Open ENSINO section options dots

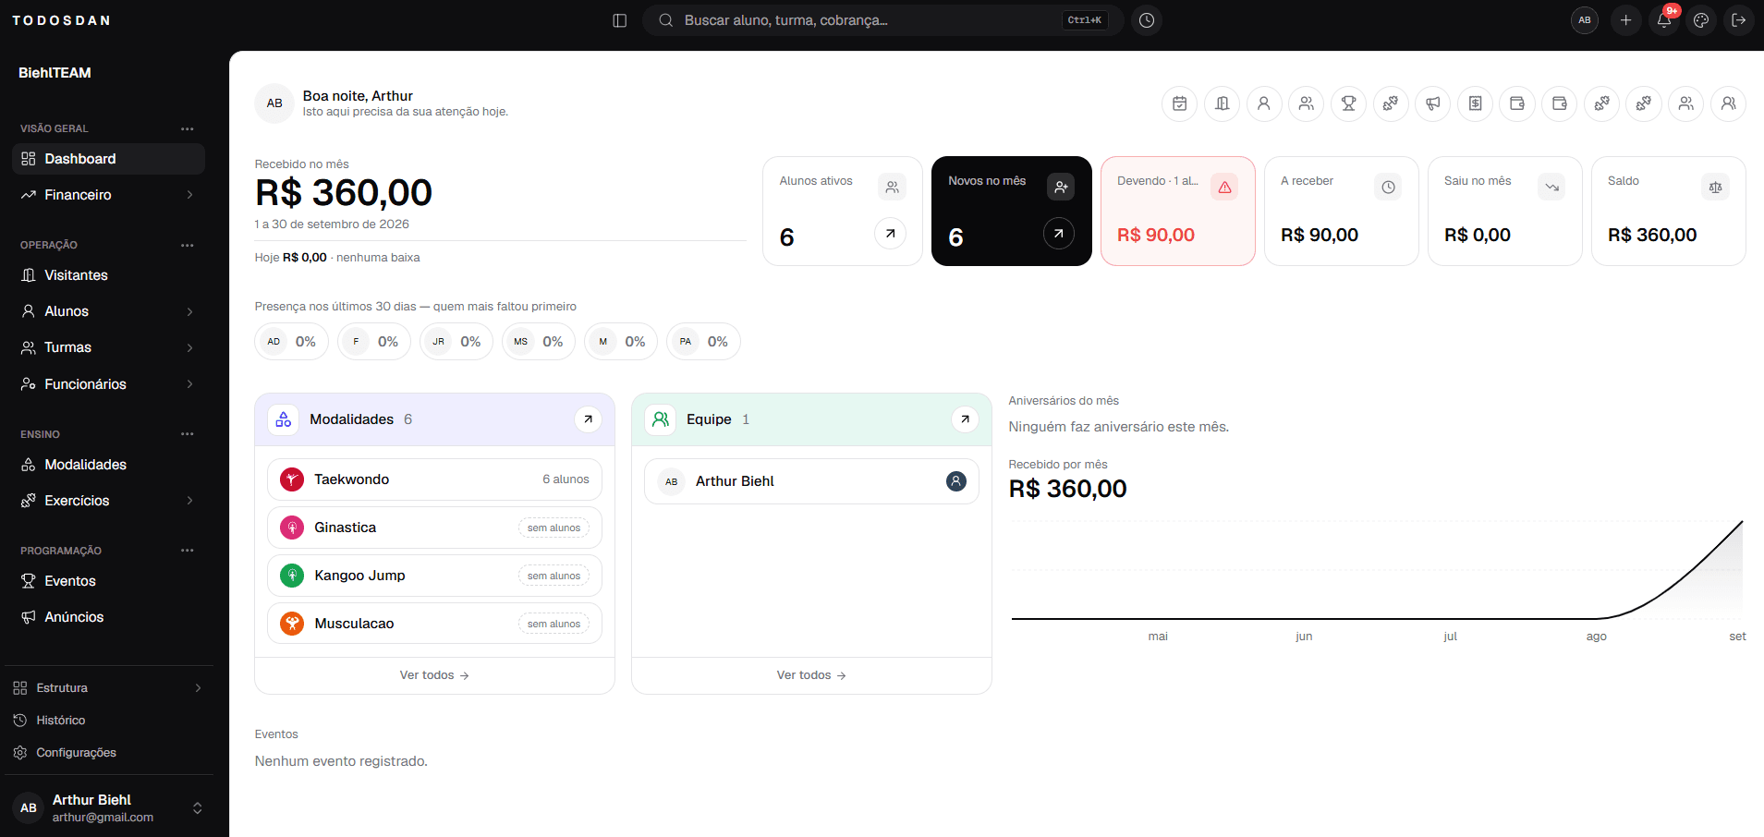click(x=188, y=434)
